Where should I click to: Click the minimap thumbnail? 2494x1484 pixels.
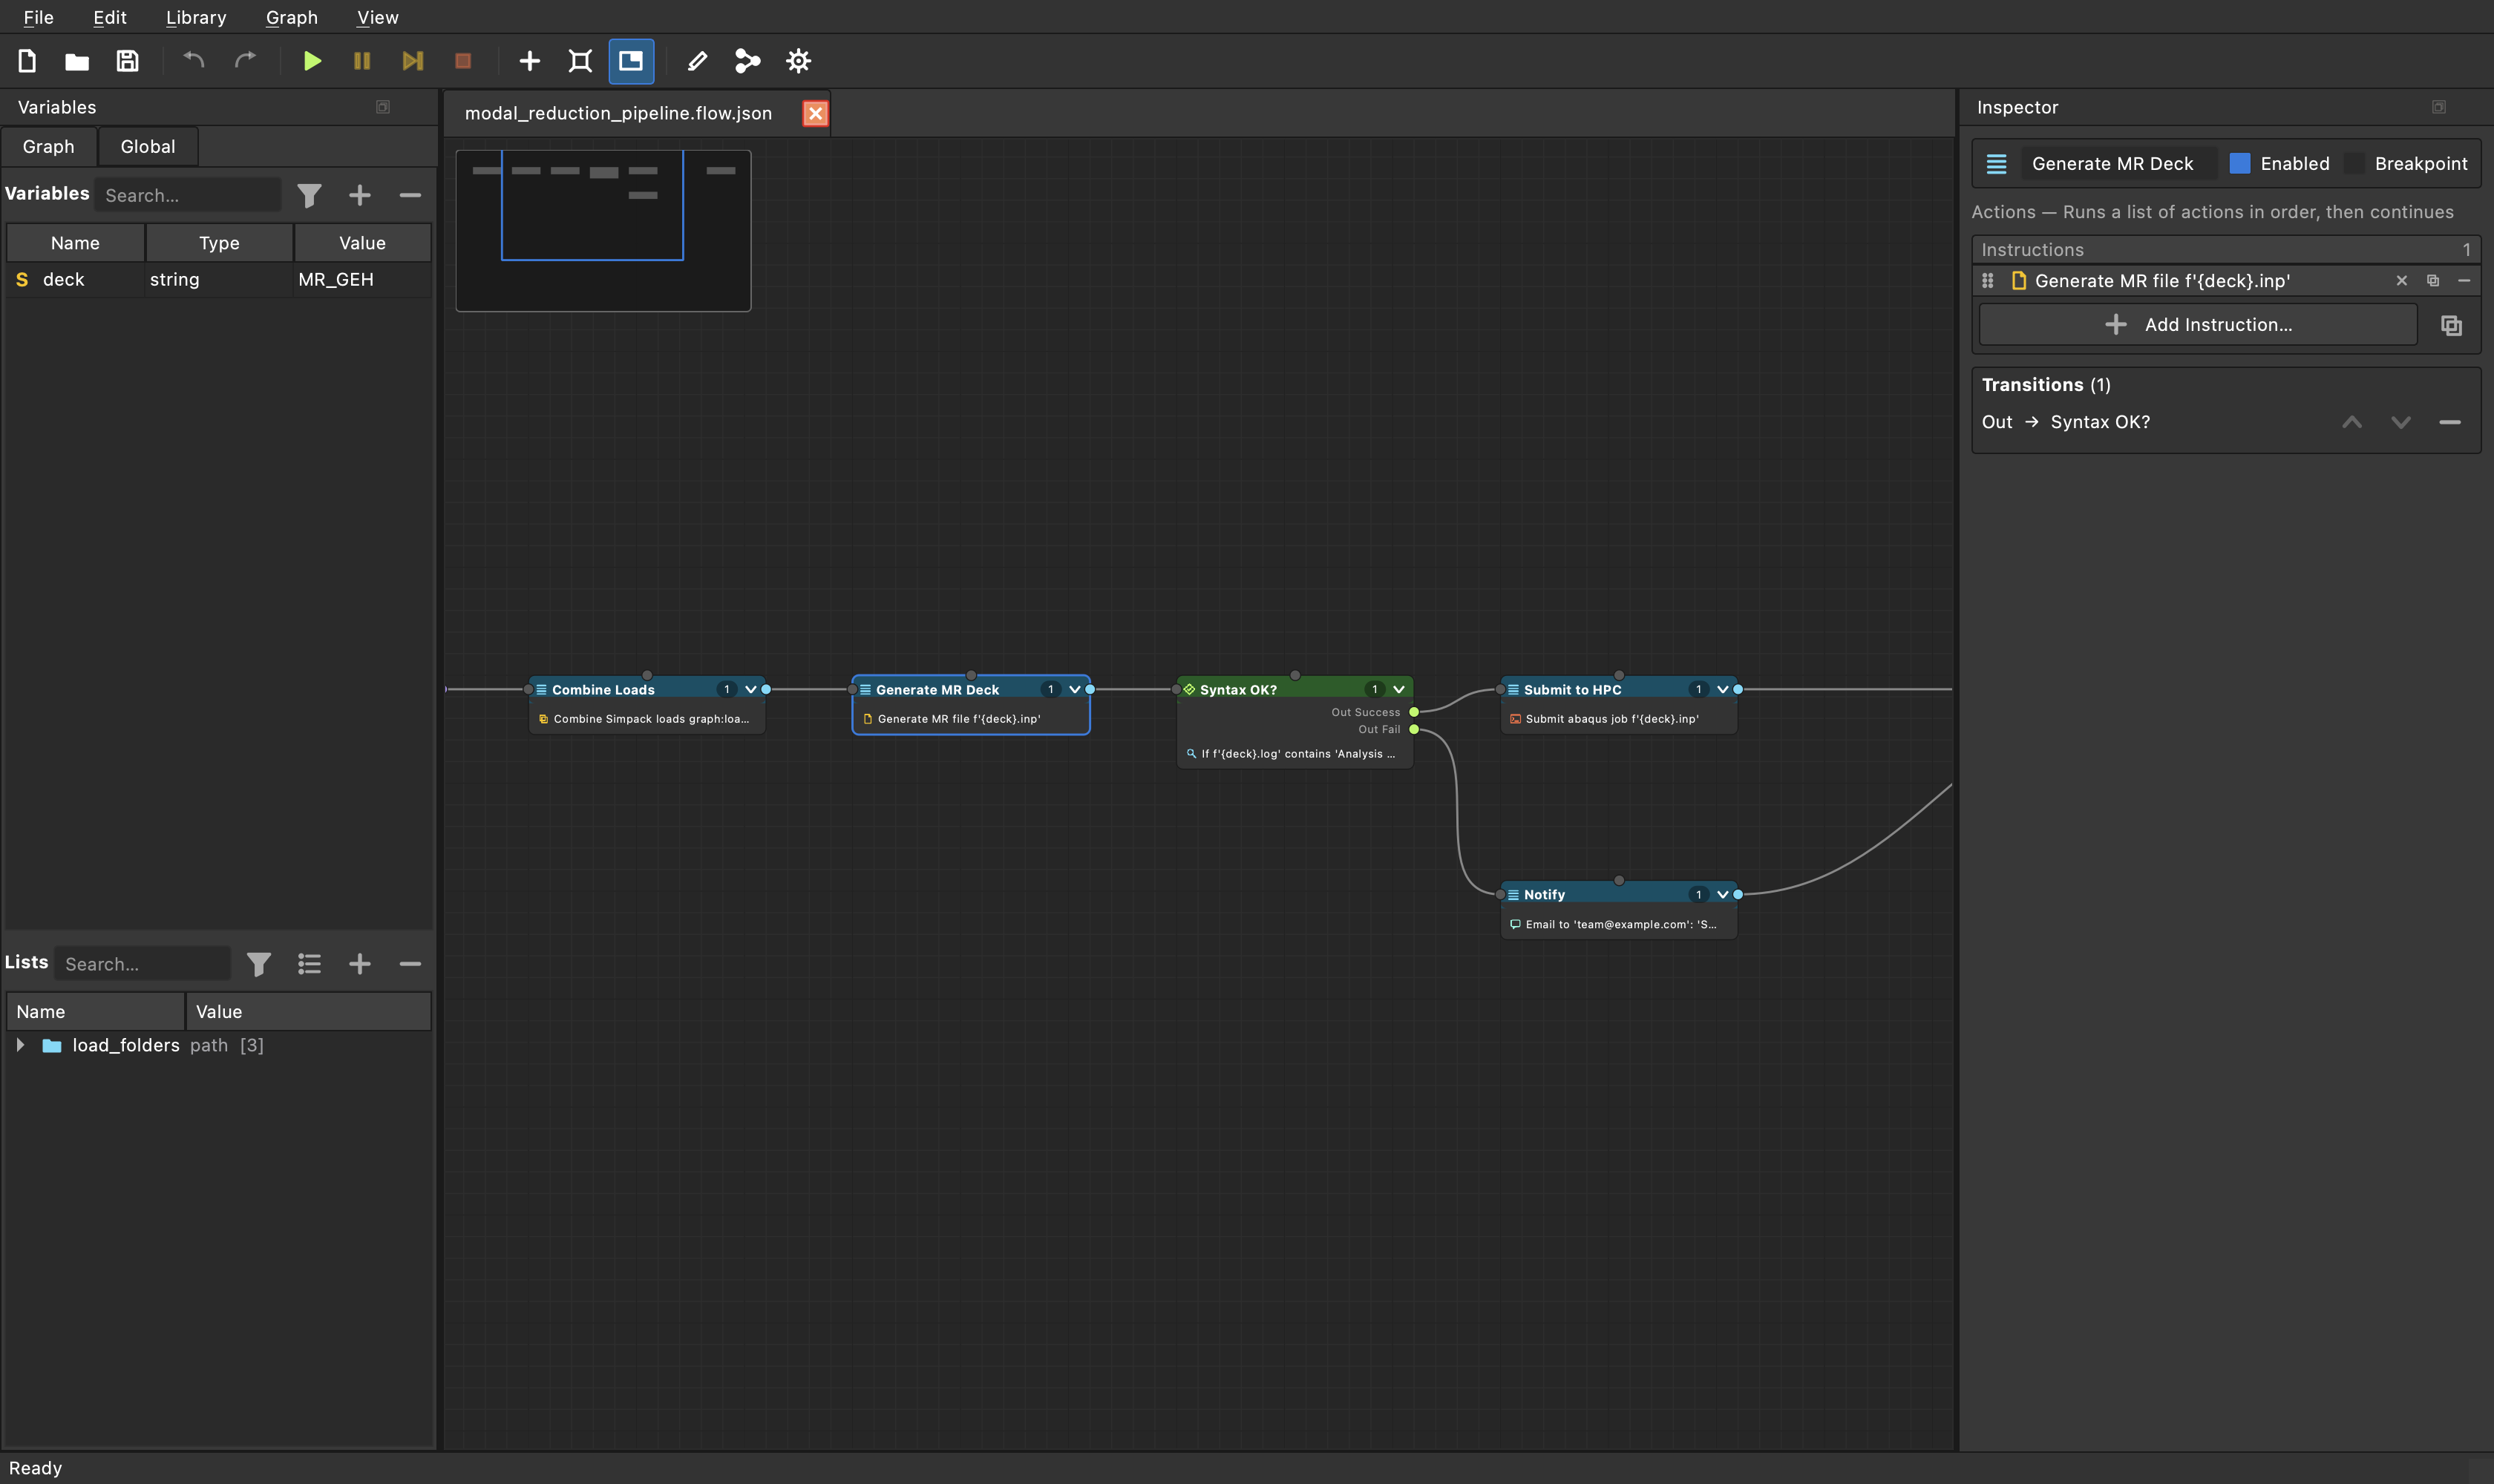click(603, 231)
